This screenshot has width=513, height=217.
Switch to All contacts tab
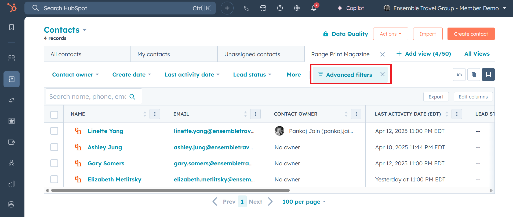[87, 54]
